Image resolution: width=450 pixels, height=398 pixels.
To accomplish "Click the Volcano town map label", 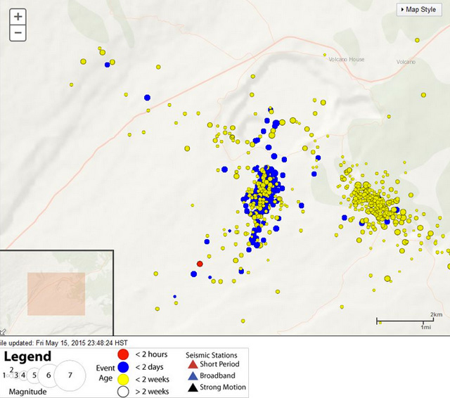I will coord(406,62).
